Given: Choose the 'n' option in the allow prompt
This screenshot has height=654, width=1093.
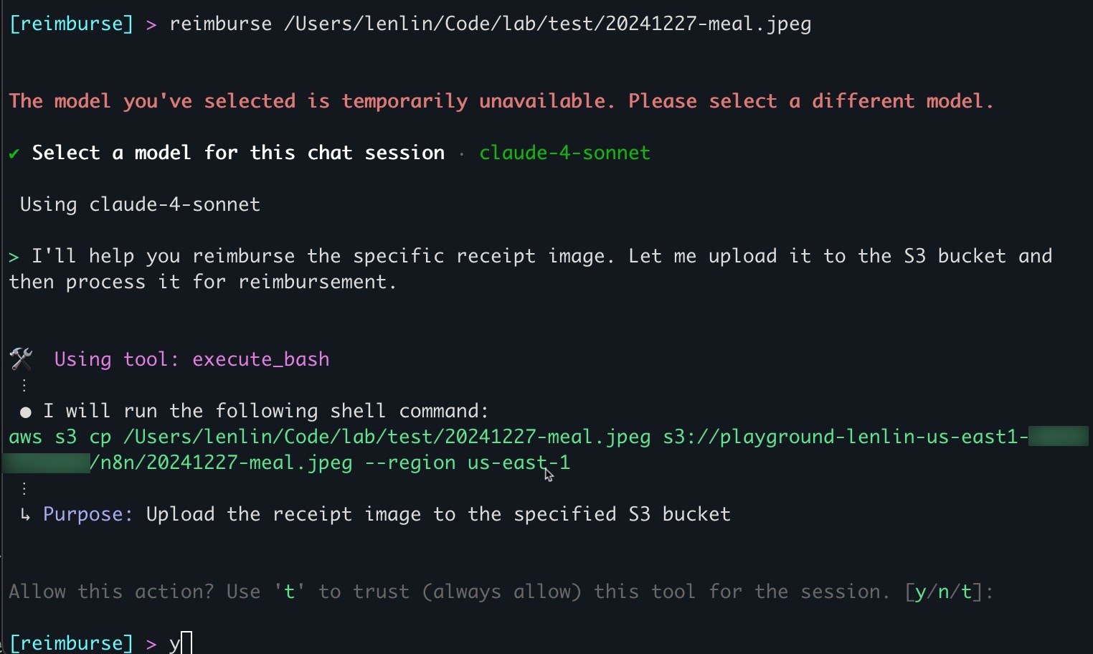Looking at the screenshot, I should (x=943, y=592).
